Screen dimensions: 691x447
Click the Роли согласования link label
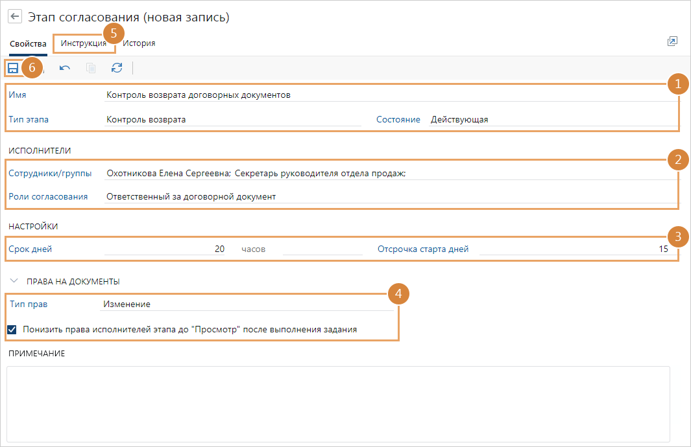tap(48, 196)
